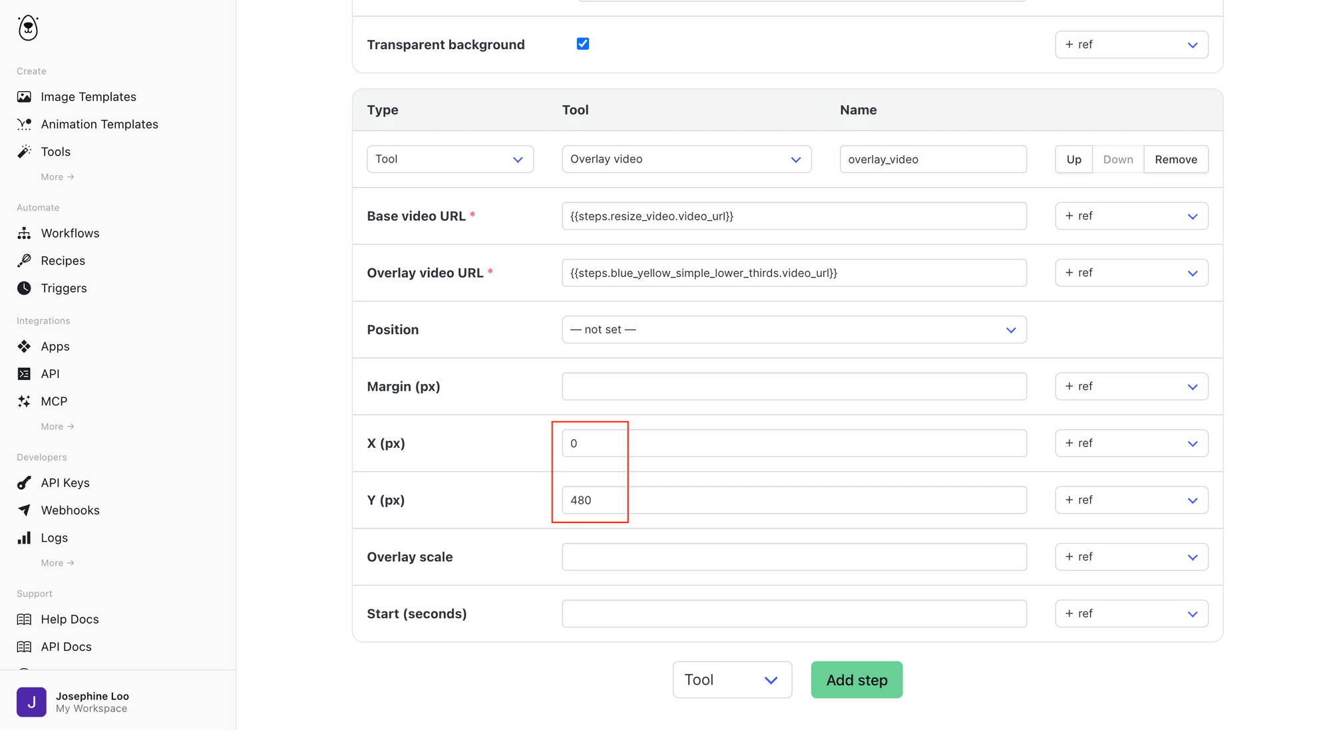Click the Tools wand icon
This screenshot has width=1331, height=730.
click(x=24, y=152)
